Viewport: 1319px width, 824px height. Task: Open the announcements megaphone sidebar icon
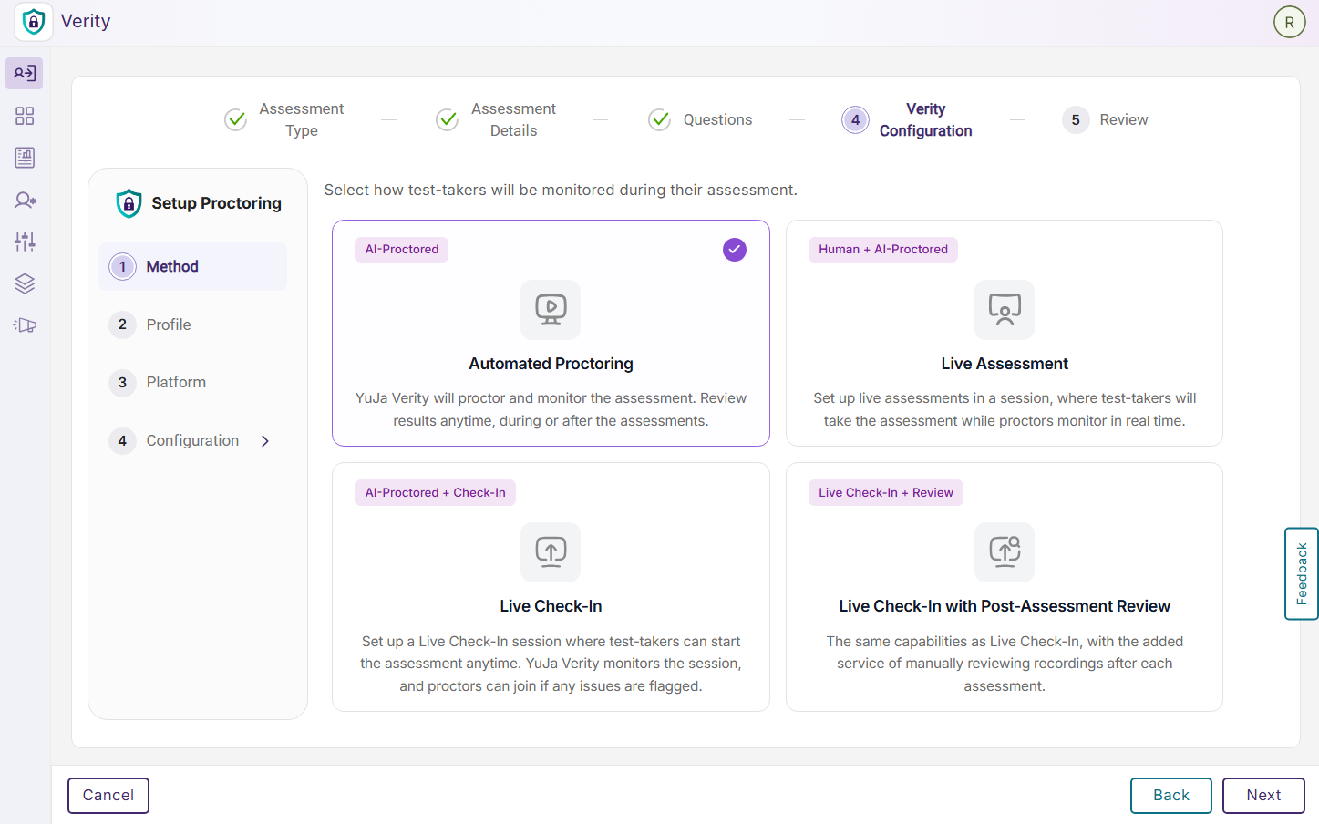pos(25,325)
